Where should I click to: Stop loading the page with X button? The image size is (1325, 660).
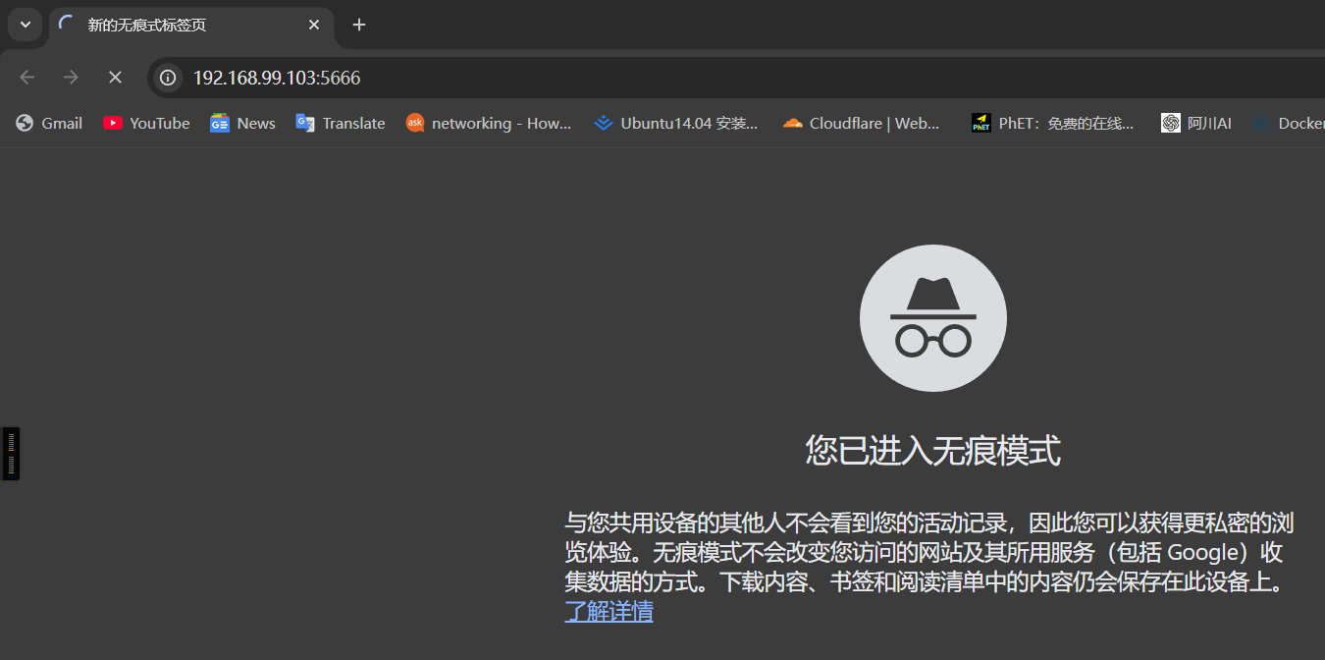tap(115, 77)
